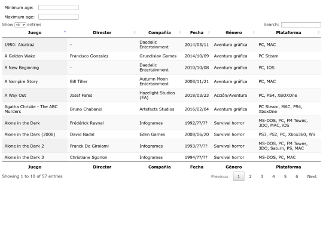This screenshot has width=323, height=242.
Task: Select the A New Beginning game cell
Action: [35, 68]
